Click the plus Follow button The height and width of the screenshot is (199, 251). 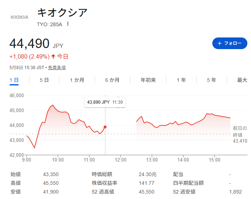[229, 43]
